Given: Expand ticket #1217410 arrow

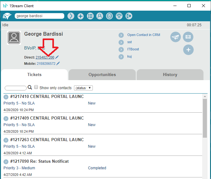Looking at the screenshot, I should coord(6,97).
